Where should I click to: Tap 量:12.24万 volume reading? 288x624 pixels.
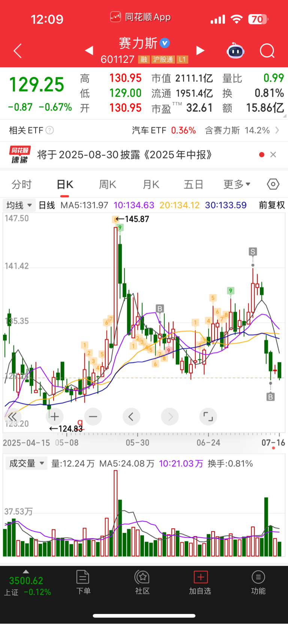(73, 463)
